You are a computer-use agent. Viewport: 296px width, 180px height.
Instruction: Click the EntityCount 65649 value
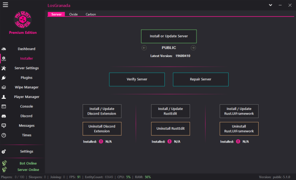coord(109,177)
